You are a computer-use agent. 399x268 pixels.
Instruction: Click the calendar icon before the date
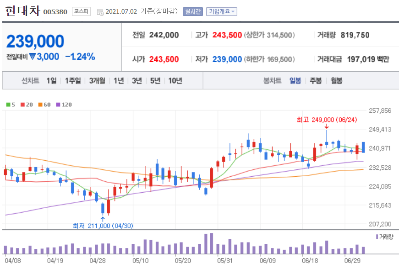click(x=100, y=12)
